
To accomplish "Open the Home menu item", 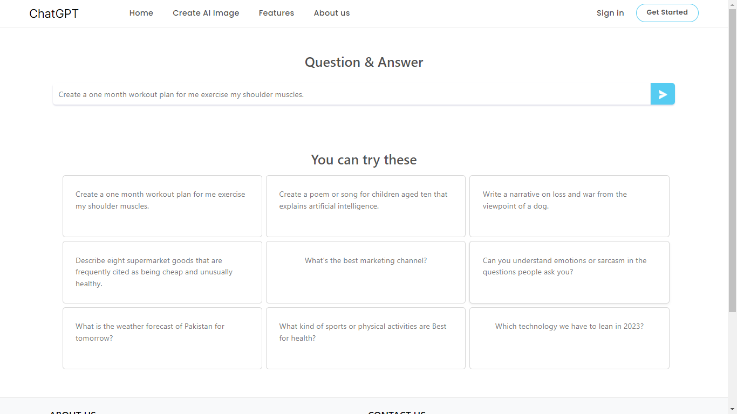I will (141, 13).
